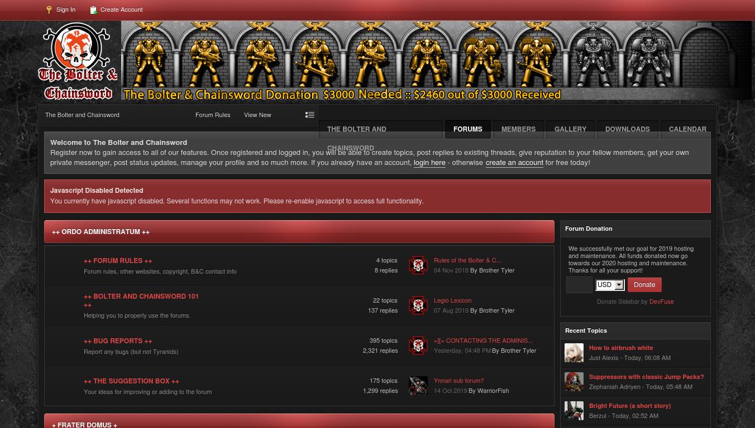Open ++ BOLTER AND CHAINSWORD 101 ++ forum
Image resolution: width=755 pixels, height=428 pixels.
(x=141, y=301)
